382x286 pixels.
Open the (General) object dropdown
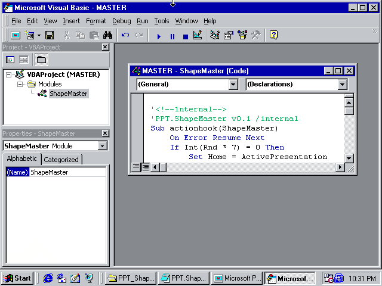coord(233,85)
